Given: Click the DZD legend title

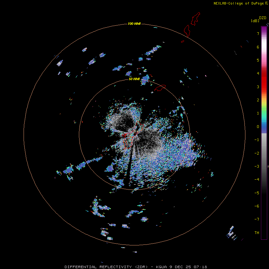Looking at the screenshot, I should (263, 18).
